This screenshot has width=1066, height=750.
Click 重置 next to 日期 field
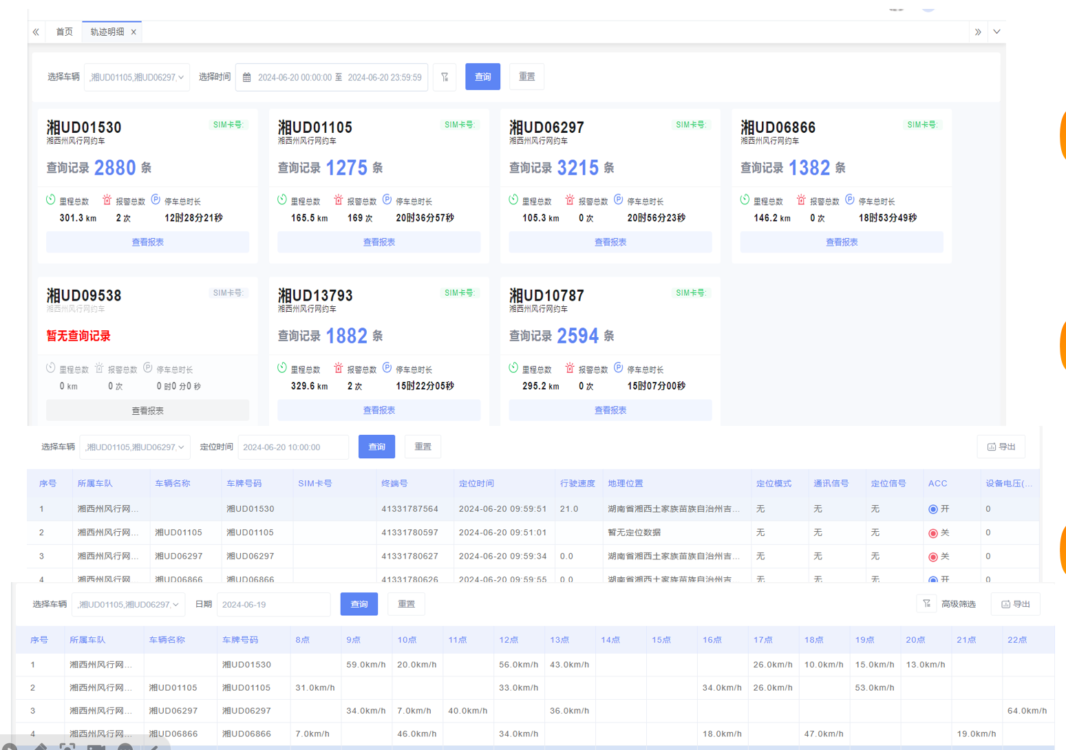click(x=406, y=604)
